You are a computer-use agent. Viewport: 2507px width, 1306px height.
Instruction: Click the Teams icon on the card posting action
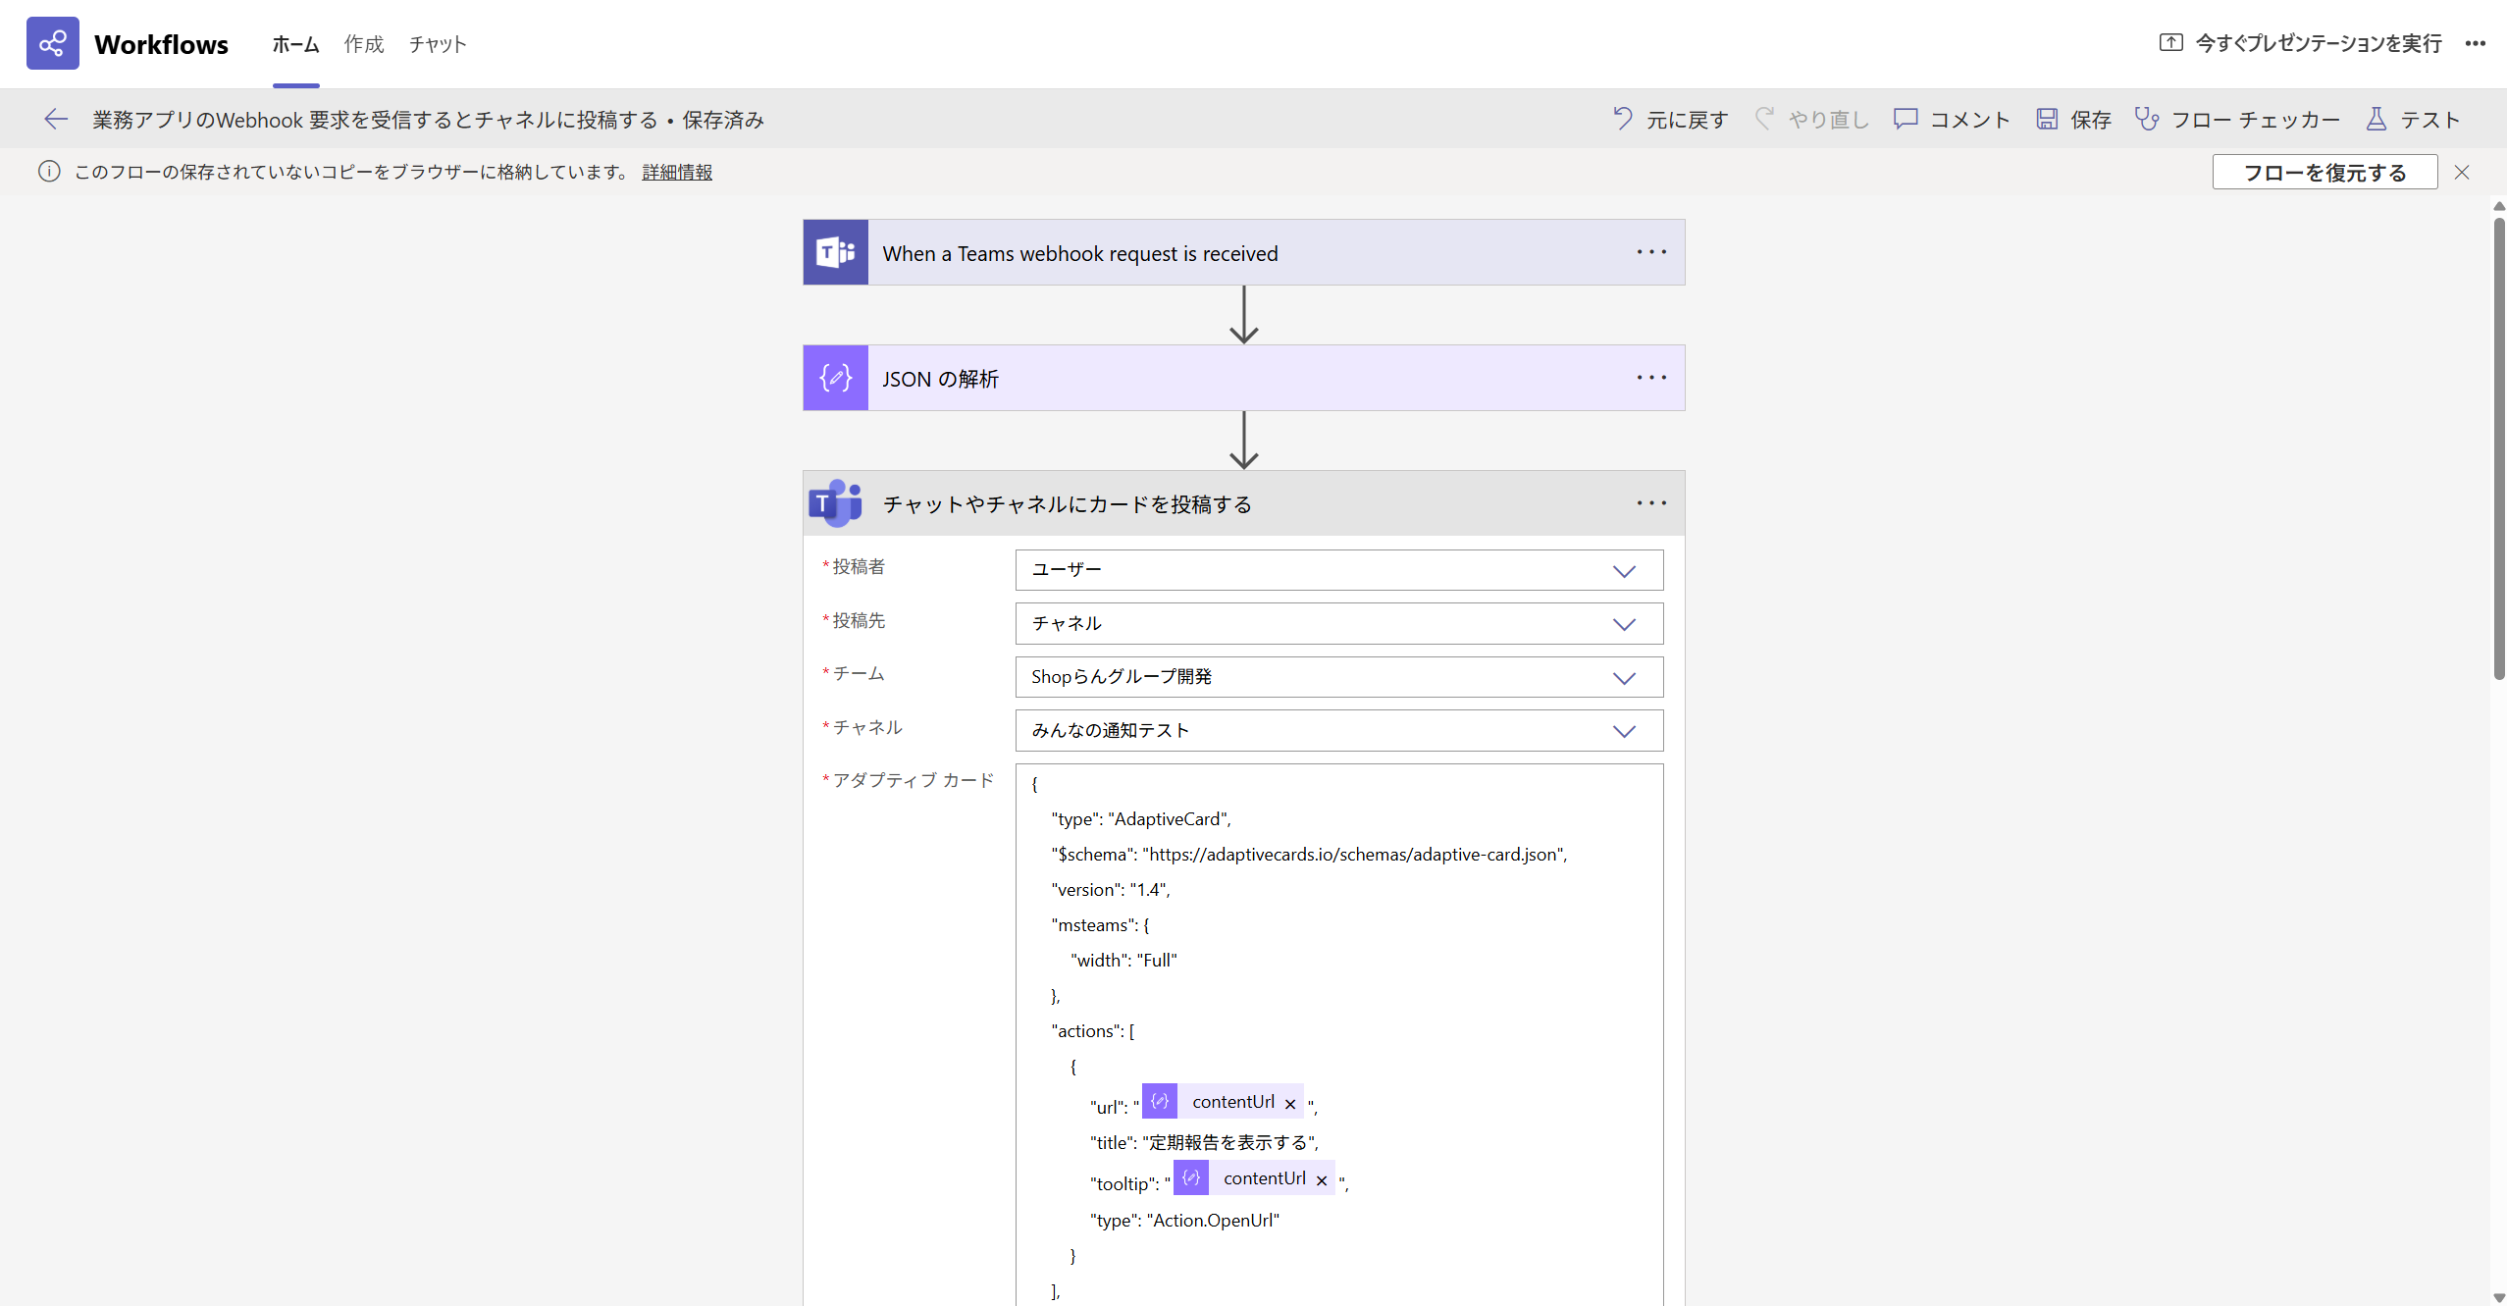pyautogui.click(x=836, y=503)
